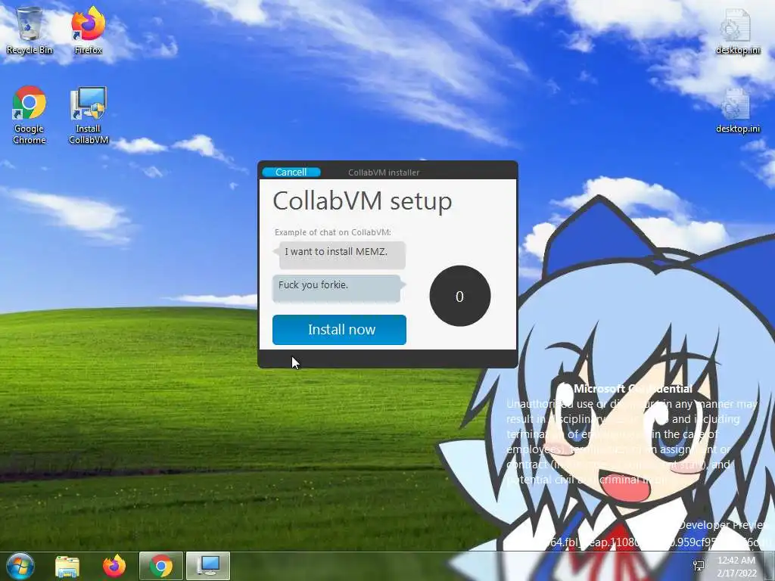The width and height of the screenshot is (775, 581).
Task: Select the lower desktop.ini file icon
Action: coord(737,110)
